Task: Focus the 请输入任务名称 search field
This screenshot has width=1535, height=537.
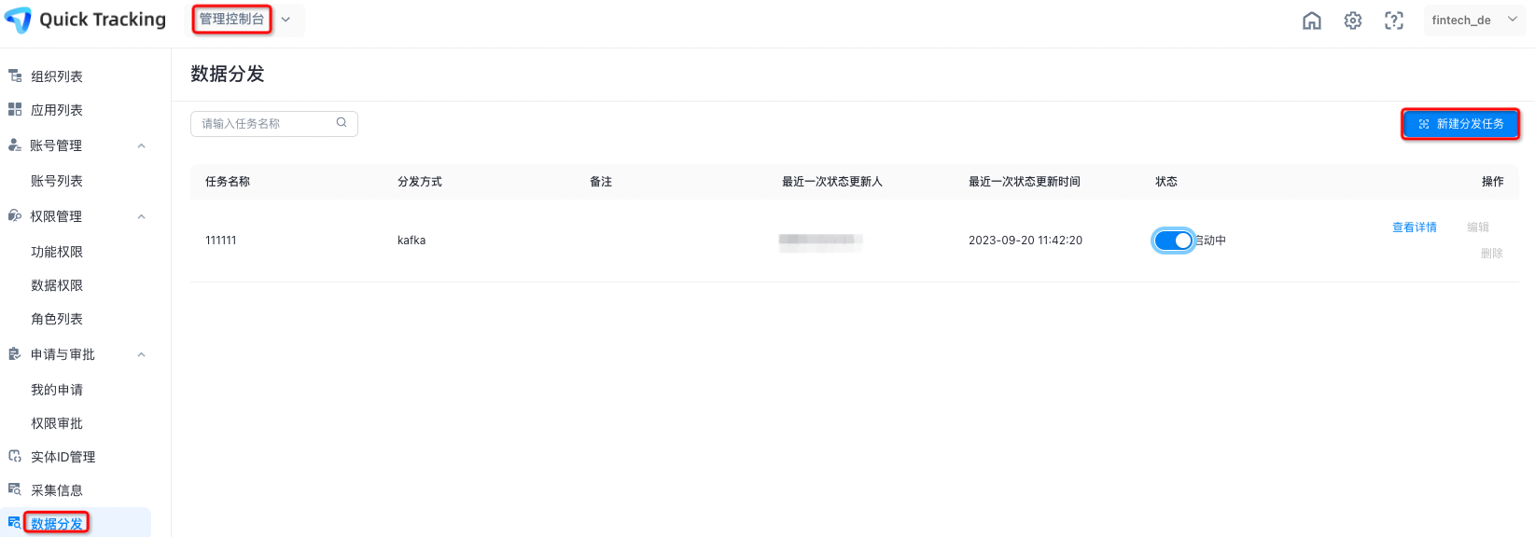Action: tap(274, 124)
